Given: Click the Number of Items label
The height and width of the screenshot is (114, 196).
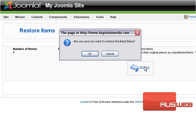Looking at the screenshot, I should (25, 49).
